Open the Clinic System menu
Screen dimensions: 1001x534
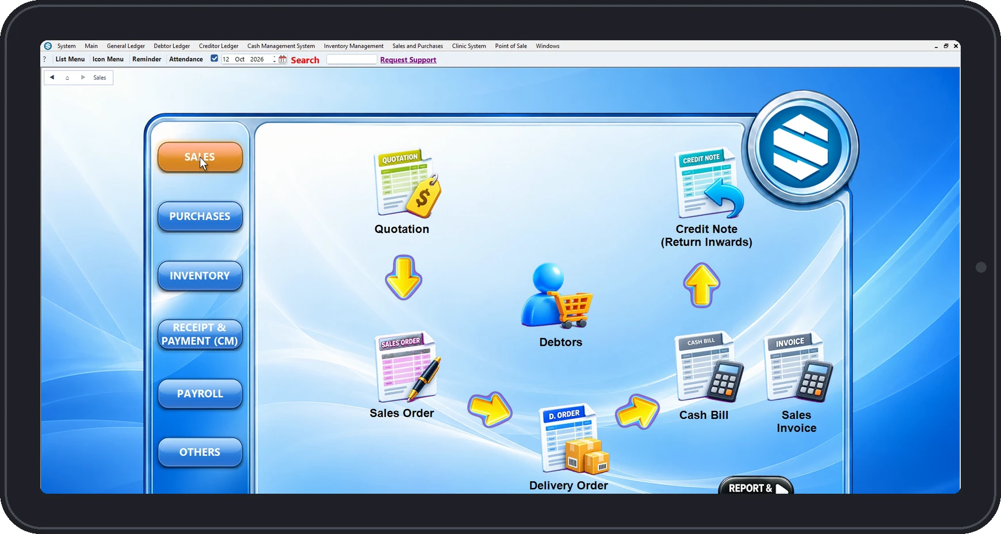(x=469, y=46)
